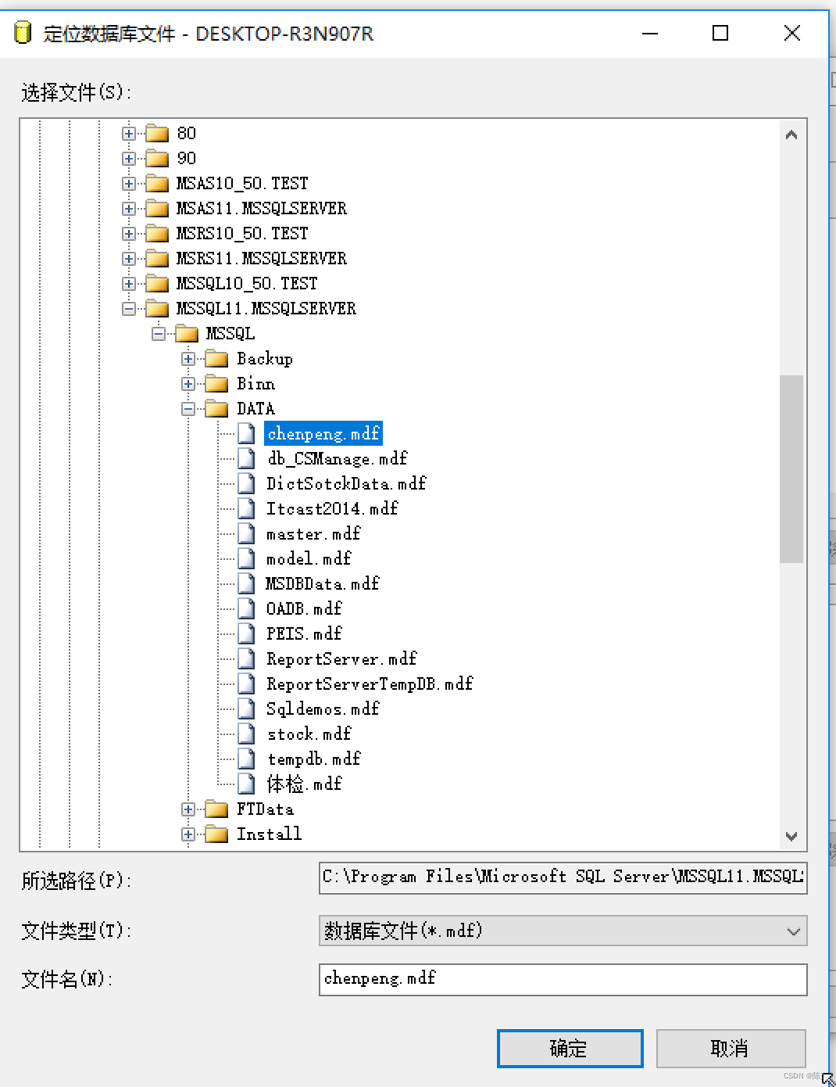Select the MSDBData.mdf file
Viewport: 836px width, 1087px height.
pyautogui.click(x=323, y=583)
